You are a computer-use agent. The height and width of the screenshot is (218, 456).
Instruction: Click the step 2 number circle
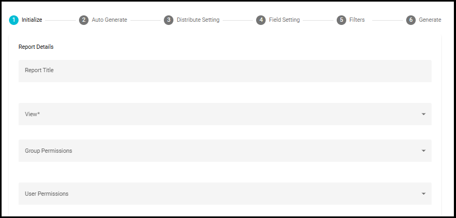point(84,20)
